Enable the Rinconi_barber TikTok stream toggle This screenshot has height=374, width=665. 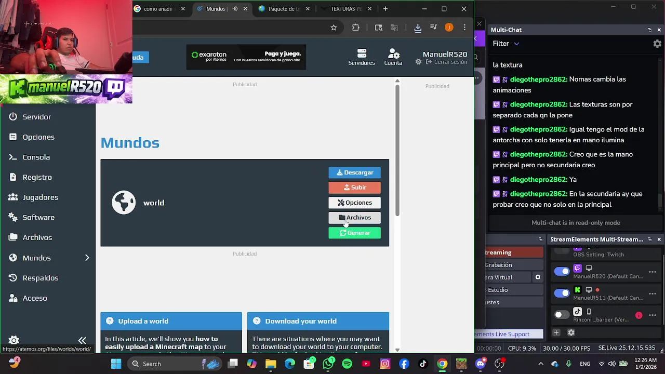coord(562,315)
